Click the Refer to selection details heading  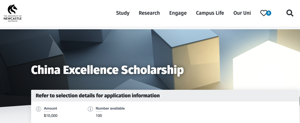pyautogui.click(x=98, y=96)
